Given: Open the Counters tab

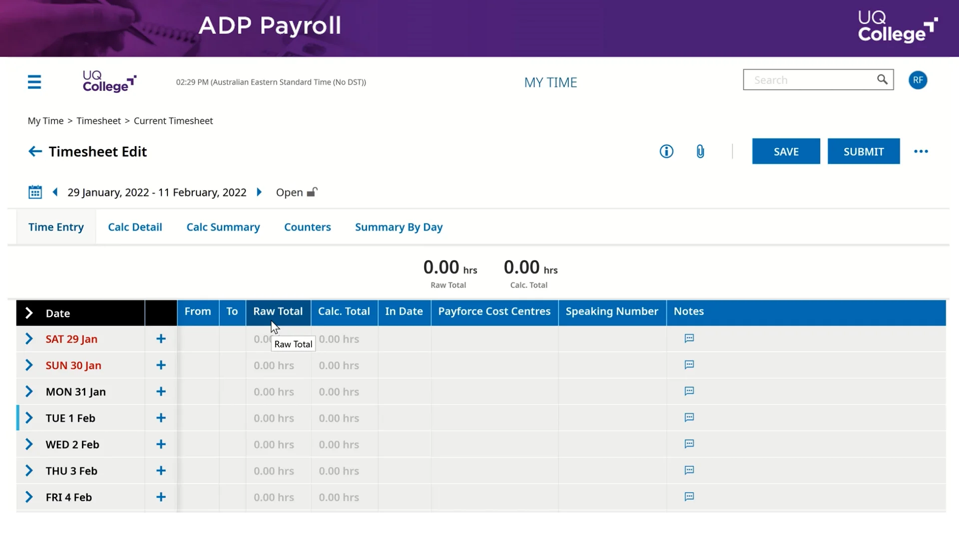Looking at the screenshot, I should tap(307, 227).
